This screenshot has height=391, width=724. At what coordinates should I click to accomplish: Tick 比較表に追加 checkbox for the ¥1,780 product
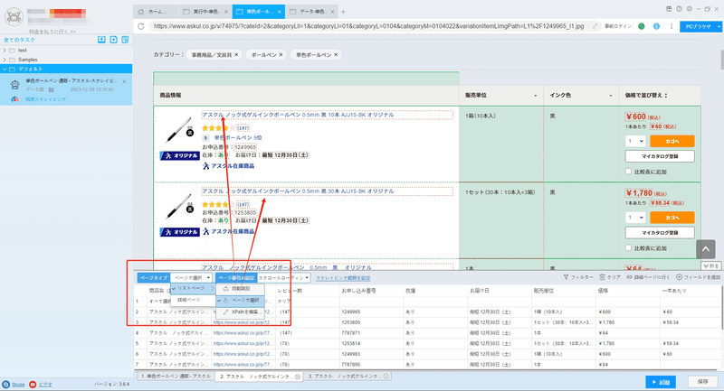(x=628, y=247)
